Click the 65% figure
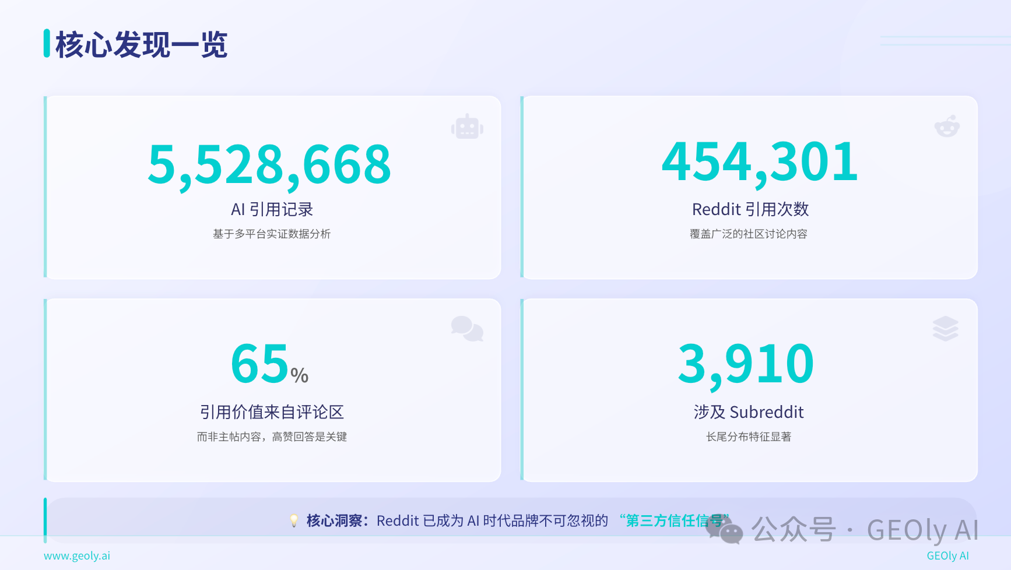Viewport: 1011px width, 570px height. (269, 364)
